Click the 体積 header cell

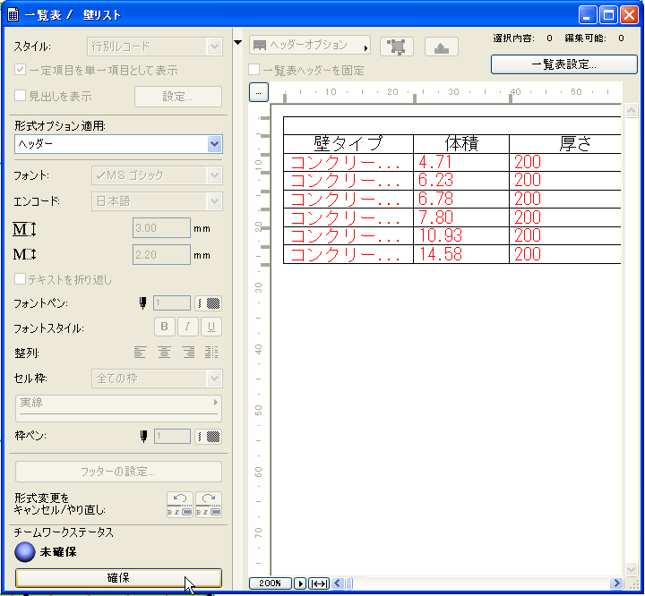[x=461, y=144]
